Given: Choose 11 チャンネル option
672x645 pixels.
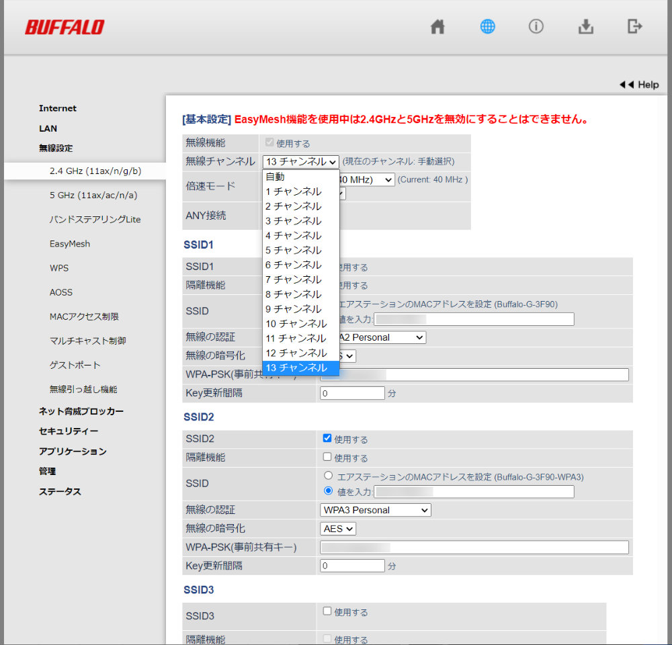Looking at the screenshot, I should [x=300, y=338].
